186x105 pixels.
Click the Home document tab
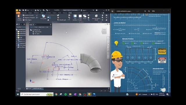[29, 89]
